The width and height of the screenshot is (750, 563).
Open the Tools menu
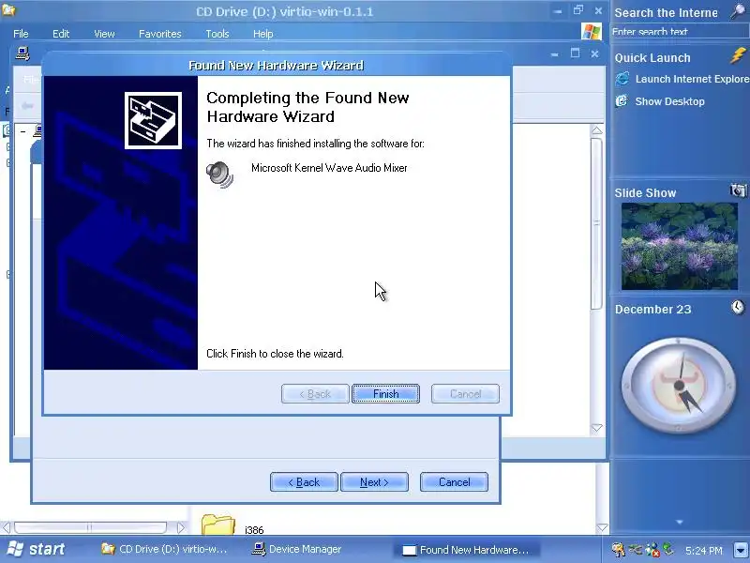pyautogui.click(x=217, y=34)
